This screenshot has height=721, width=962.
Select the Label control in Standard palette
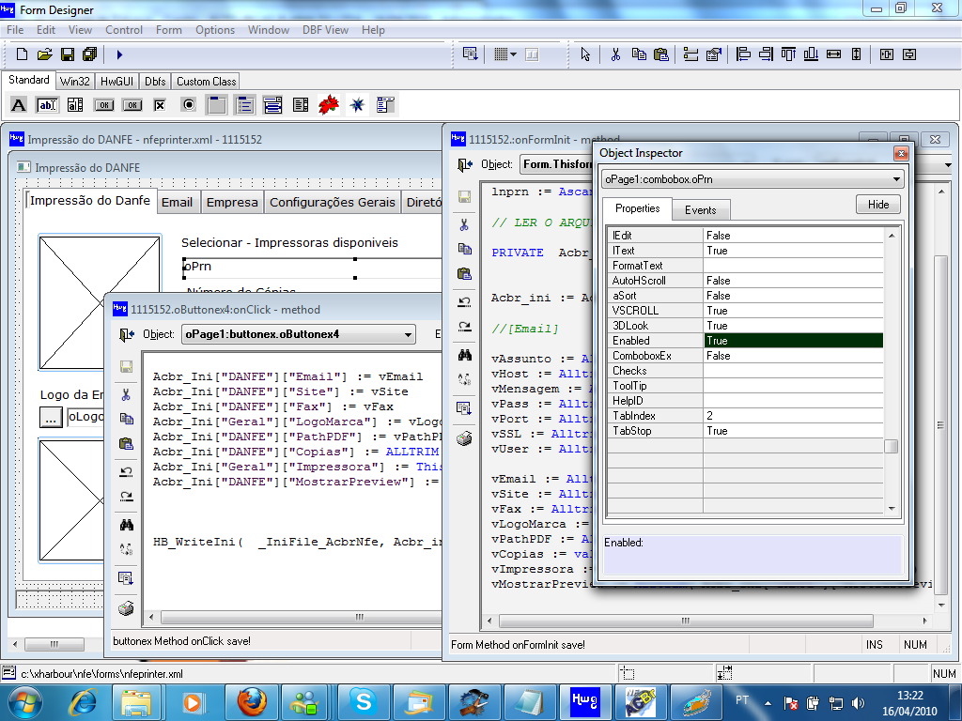pos(18,104)
